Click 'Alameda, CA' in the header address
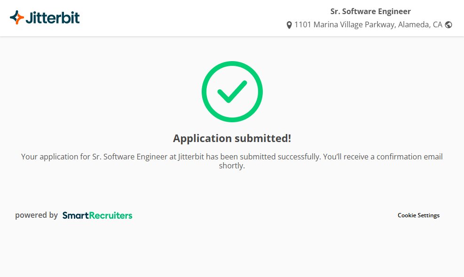 [420, 25]
